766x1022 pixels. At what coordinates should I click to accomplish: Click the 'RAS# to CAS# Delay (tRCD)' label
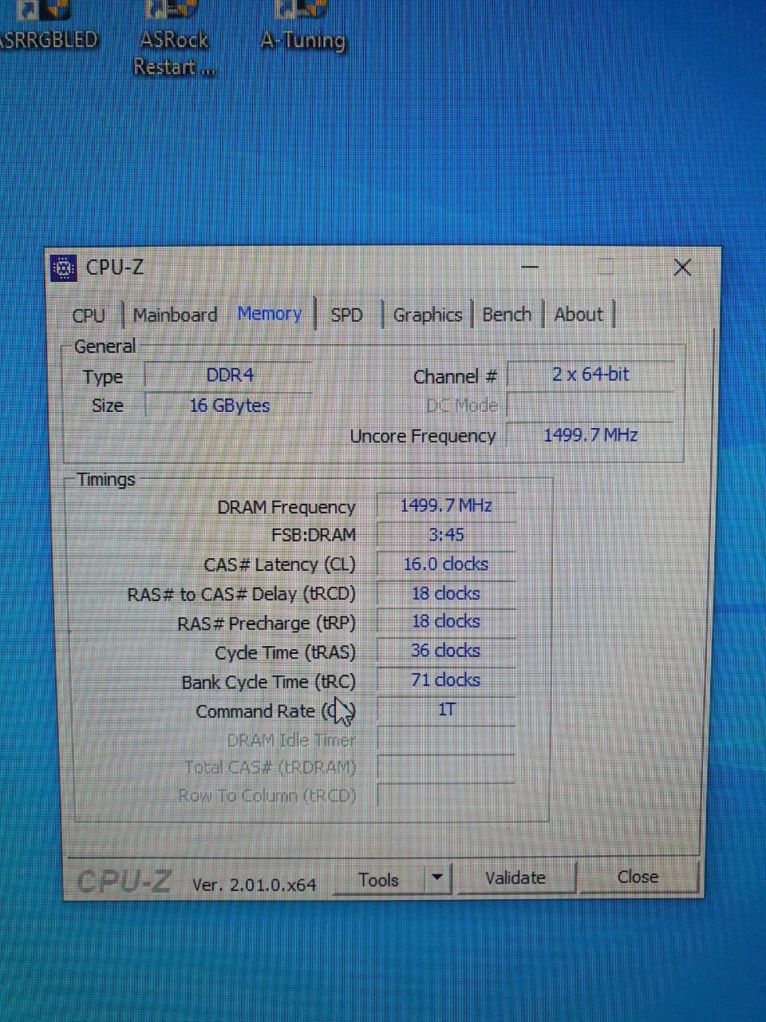click(241, 595)
